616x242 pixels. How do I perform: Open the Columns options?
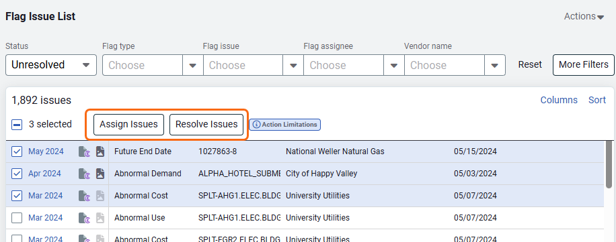tap(559, 100)
